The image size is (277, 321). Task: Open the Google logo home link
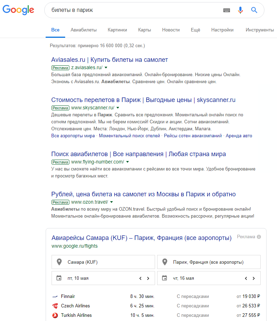pyautogui.click(x=18, y=10)
